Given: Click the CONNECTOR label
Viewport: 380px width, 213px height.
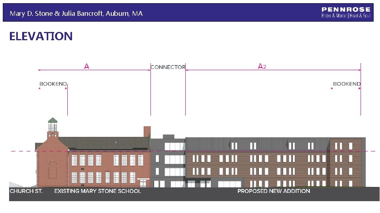Looking at the screenshot, I should [168, 67].
